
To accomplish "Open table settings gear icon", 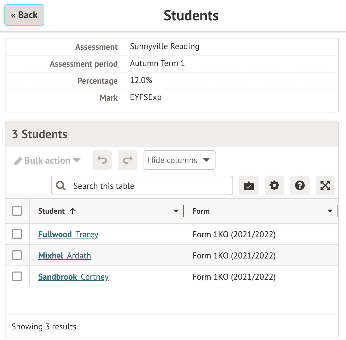I will pos(274,185).
